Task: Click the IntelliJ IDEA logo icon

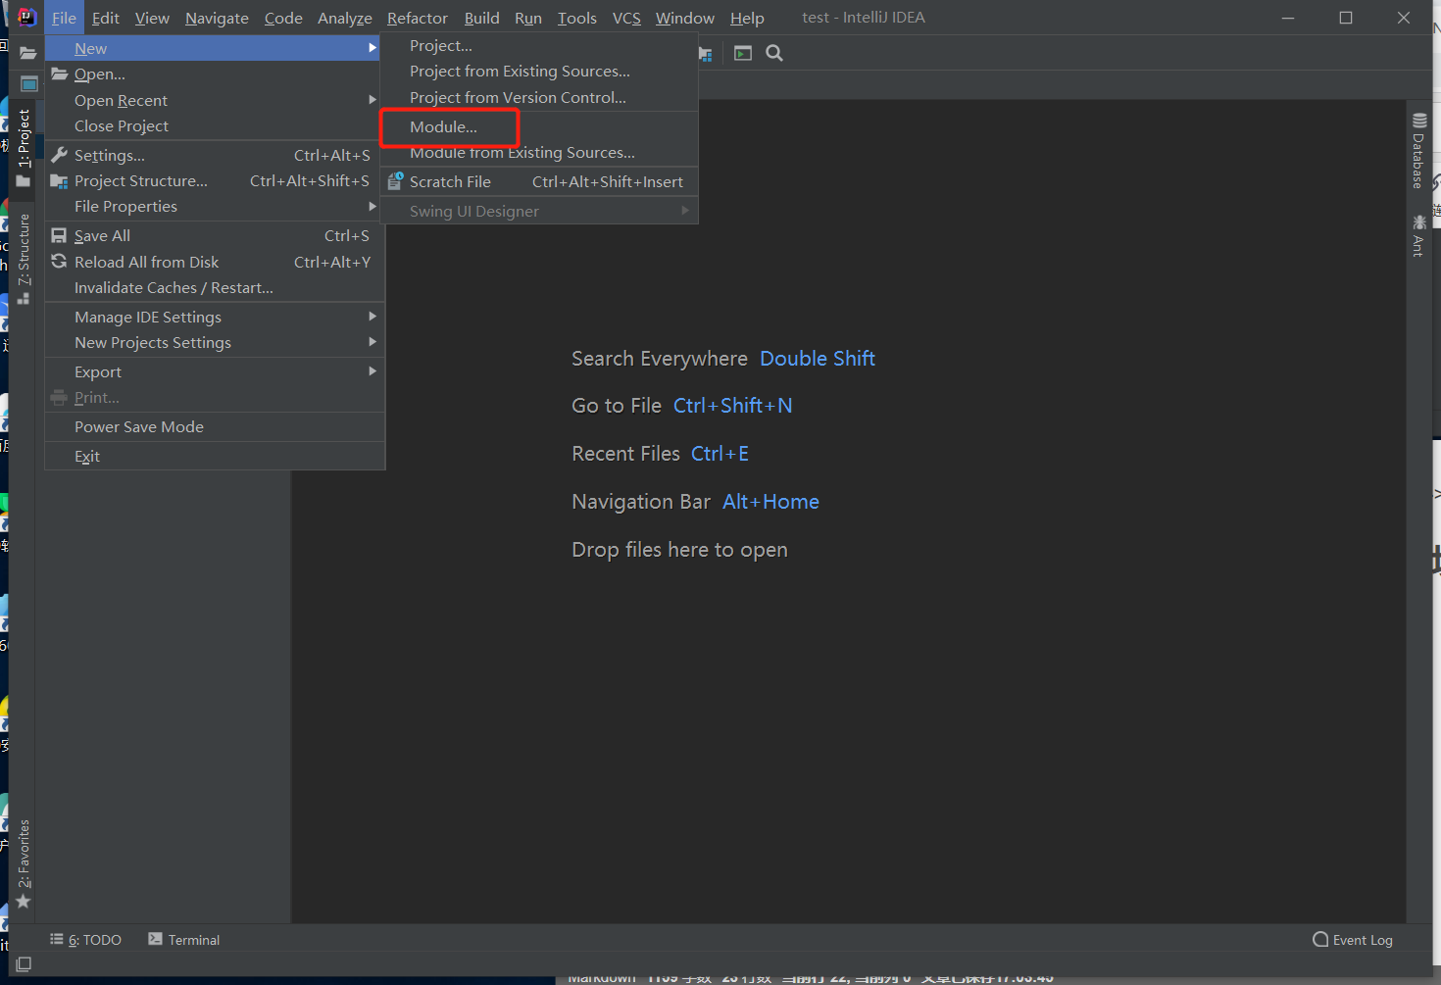Action: pyautogui.click(x=26, y=17)
